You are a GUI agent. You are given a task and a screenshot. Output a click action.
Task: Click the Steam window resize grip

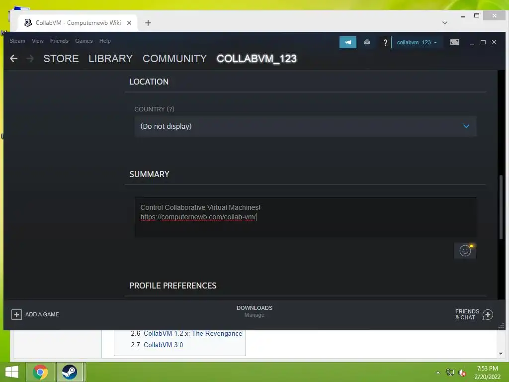[x=501, y=326]
